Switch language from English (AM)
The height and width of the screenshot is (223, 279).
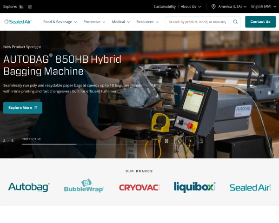264,7
